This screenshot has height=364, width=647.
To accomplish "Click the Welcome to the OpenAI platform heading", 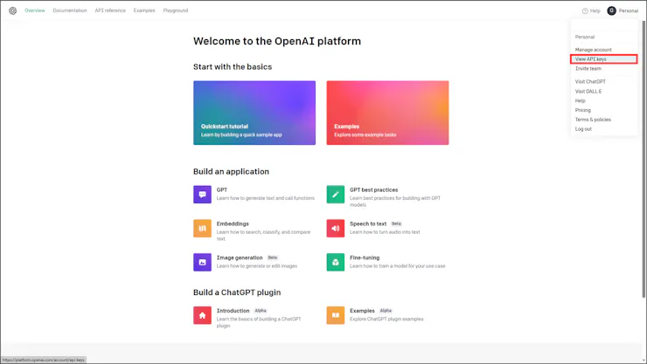I will (277, 41).
